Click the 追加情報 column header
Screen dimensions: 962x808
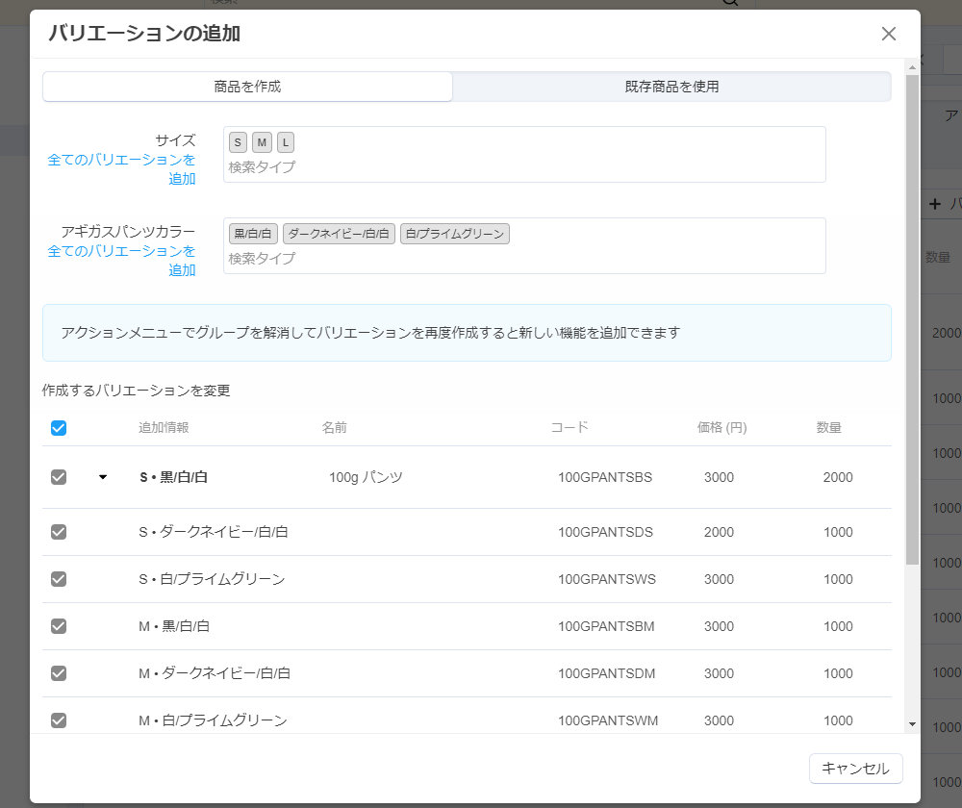(x=164, y=428)
